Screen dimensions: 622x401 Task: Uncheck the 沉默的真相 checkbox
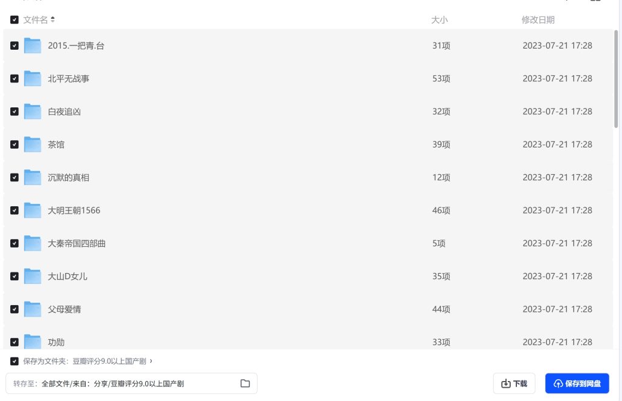[x=15, y=177]
